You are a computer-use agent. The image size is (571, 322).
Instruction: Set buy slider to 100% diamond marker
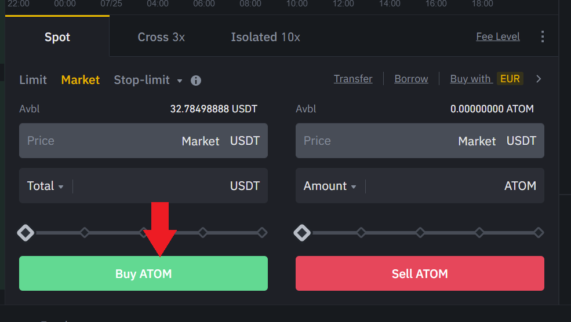point(262,233)
